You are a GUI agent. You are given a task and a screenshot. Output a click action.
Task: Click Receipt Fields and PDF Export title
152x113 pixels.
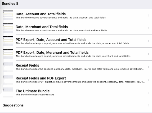[x=41, y=78]
